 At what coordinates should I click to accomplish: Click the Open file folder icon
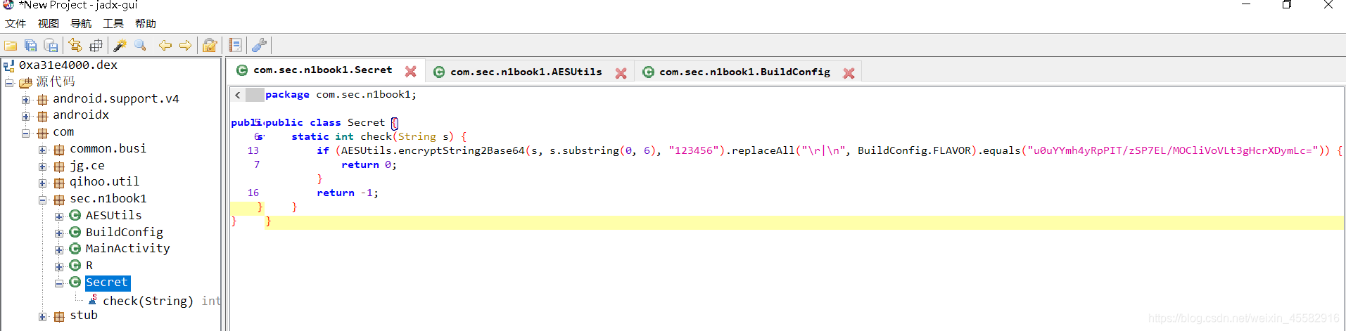[x=11, y=46]
